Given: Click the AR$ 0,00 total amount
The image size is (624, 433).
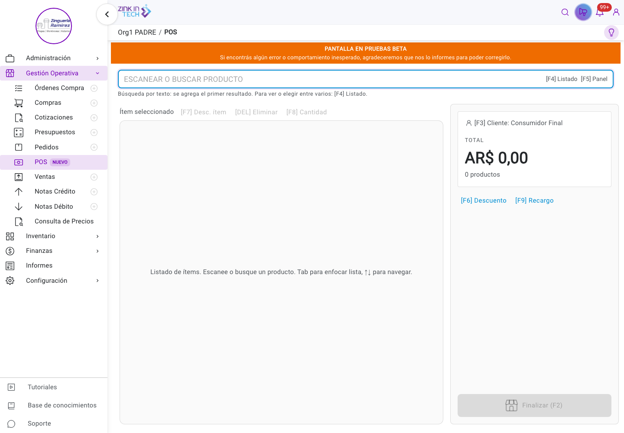Looking at the screenshot, I should click(x=497, y=158).
